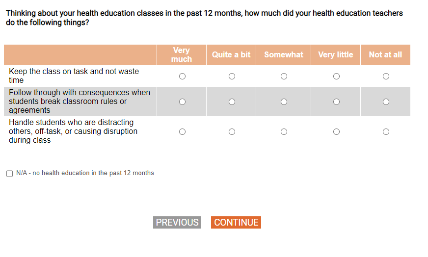Mark 'Very little' for follow through with consequences
The width and height of the screenshot is (428, 257).
coord(336,102)
